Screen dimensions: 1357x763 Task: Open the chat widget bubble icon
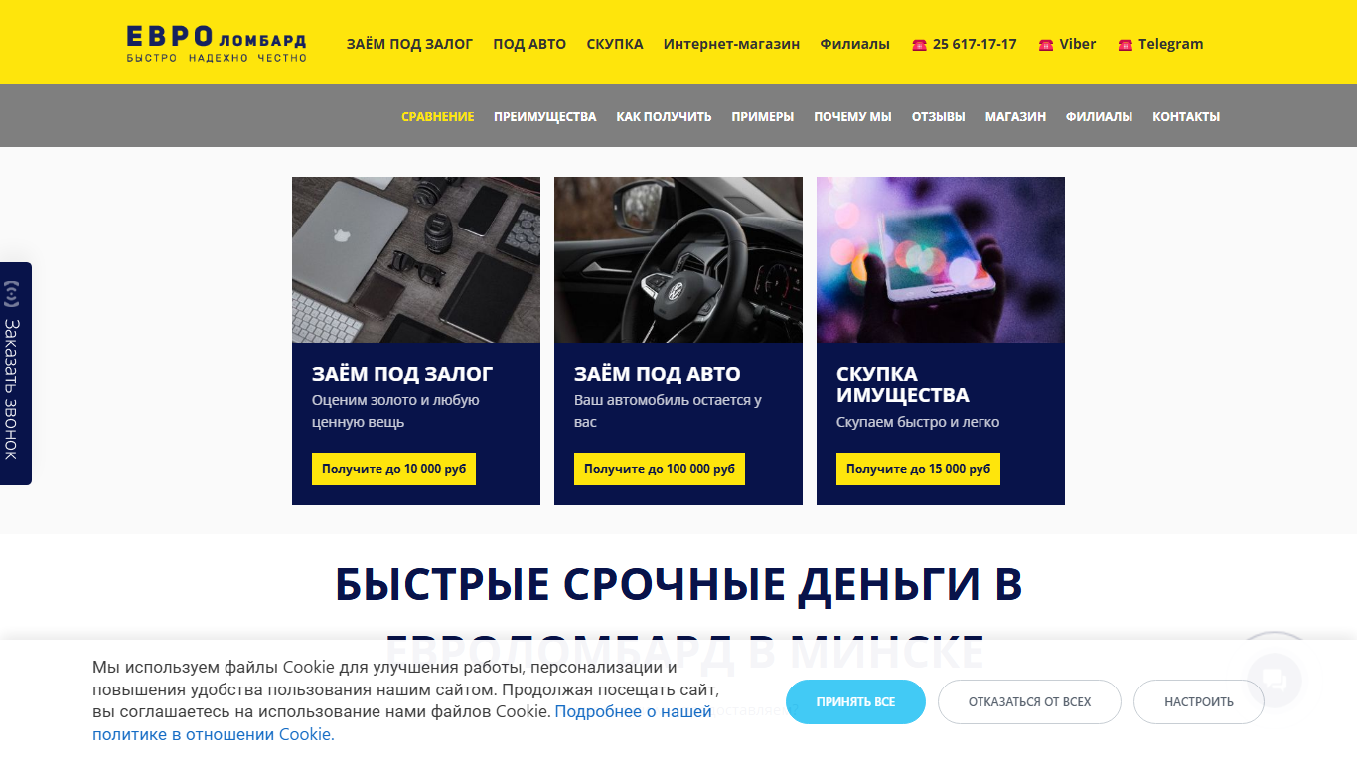tap(1275, 680)
